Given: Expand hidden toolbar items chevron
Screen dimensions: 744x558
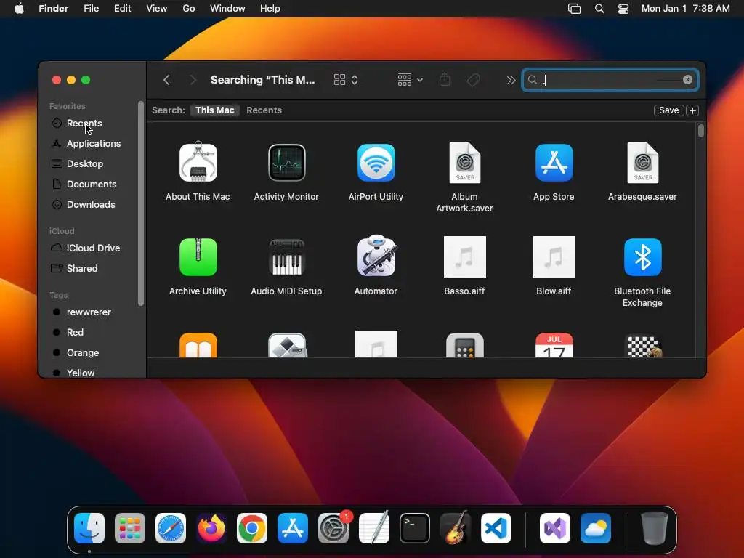Looking at the screenshot, I should point(511,80).
